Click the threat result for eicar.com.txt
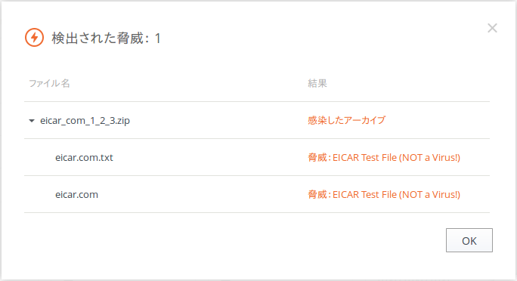Image resolution: width=517 pixels, height=281 pixels. pyautogui.click(x=384, y=157)
